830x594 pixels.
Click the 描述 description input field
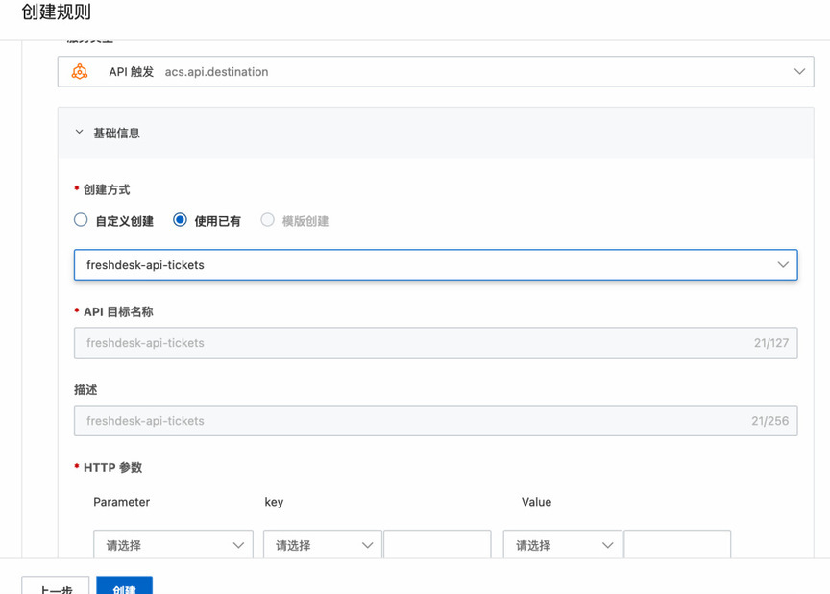(x=435, y=421)
